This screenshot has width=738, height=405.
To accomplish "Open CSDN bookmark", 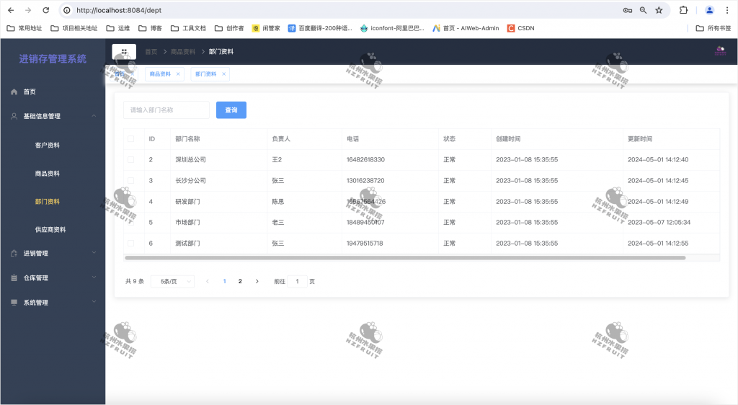I will (520, 28).
